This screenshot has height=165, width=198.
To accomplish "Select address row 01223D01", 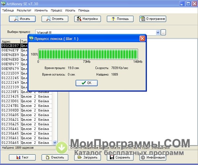I will pyautogui.click(x=26, y=101).
